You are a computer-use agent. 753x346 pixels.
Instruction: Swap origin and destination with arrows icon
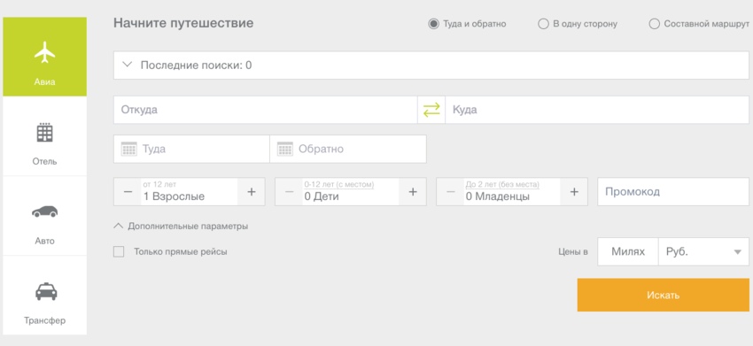(431, 110)
